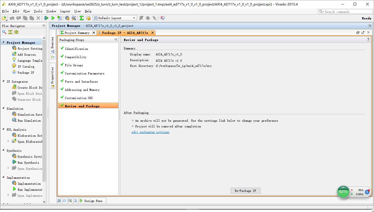374x212 pixels.
Task: Open the Log tab icon at bottom
Action: coord(70,201)
